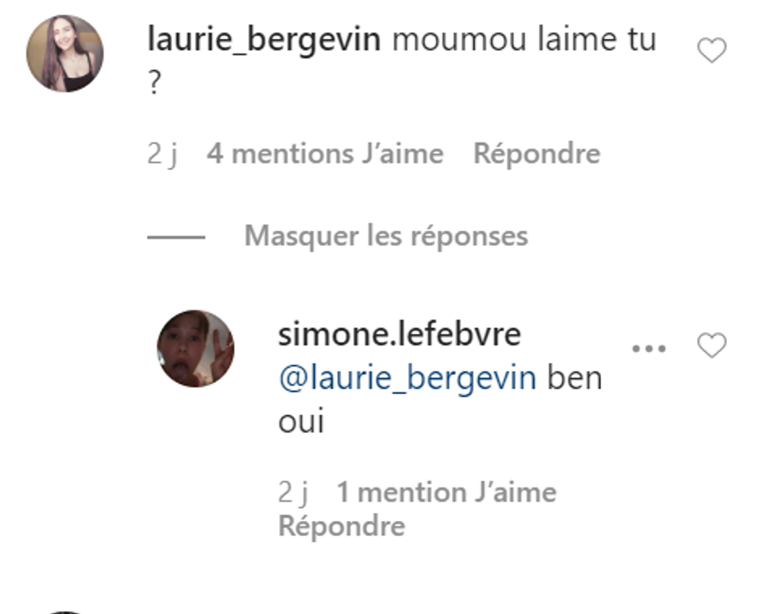The height and width of the screenshot is (614, 781).
Task: View the 4 mentions J'aime list
Action: (x=325, y=154)
